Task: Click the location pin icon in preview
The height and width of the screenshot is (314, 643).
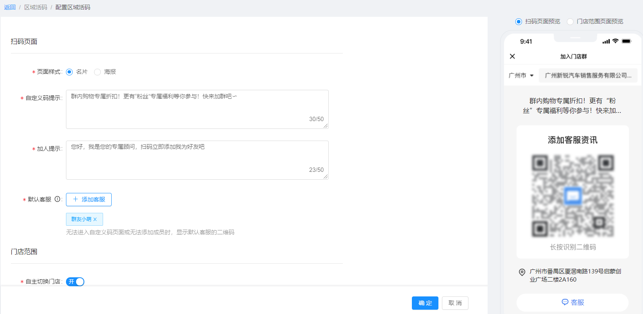Action: (522, 272)
